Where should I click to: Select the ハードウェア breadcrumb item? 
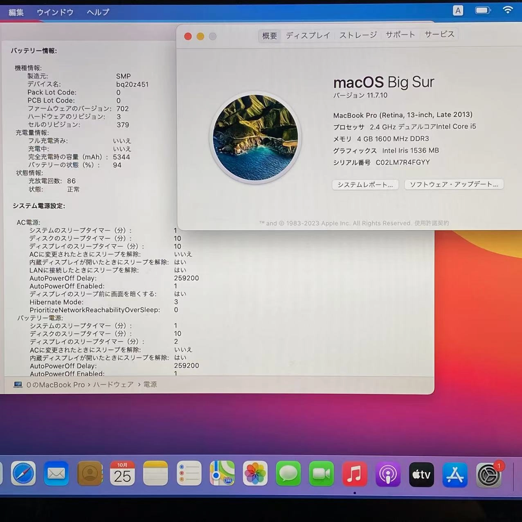(x=113, y=385)
